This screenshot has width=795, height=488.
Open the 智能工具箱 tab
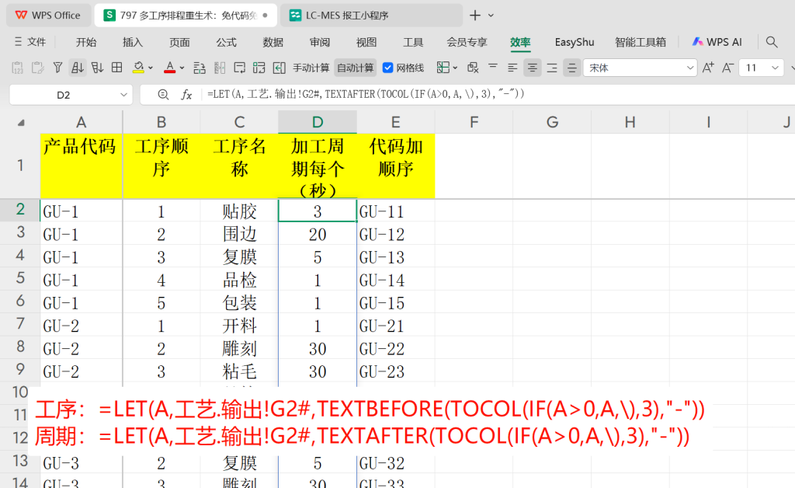point(641,42)
